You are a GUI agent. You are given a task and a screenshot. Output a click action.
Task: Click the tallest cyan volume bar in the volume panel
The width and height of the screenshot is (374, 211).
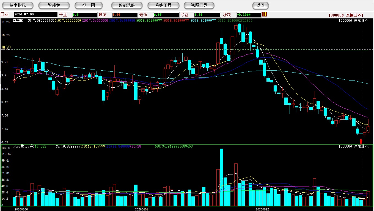[222, 177]
